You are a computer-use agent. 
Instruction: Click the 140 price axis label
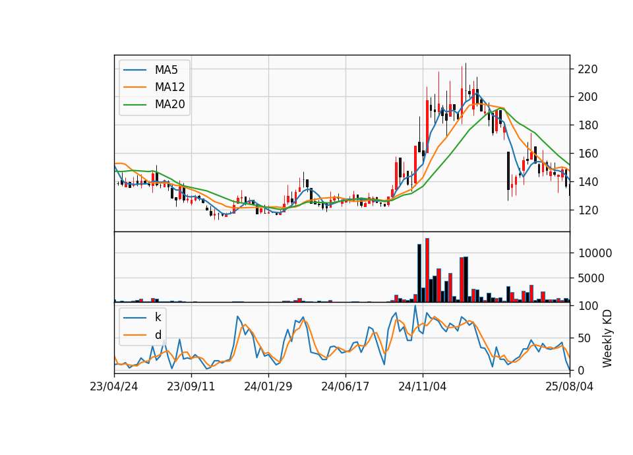[588, 182]
